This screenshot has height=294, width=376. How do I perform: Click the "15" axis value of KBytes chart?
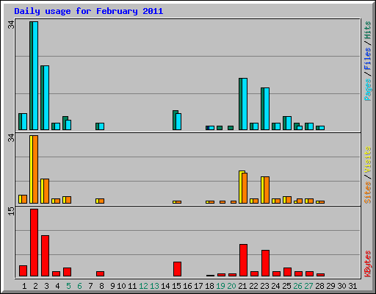click(11, 212)
